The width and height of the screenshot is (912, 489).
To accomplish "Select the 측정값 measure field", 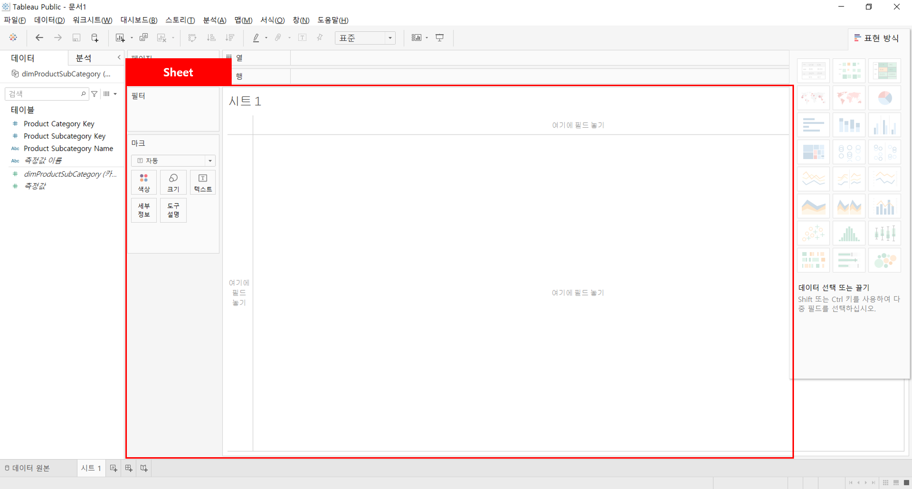I will click(34, 186).
